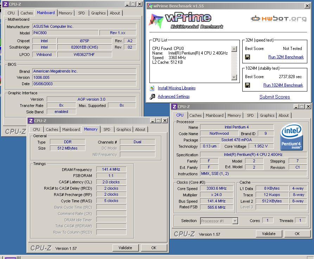The width and height of the screenshot is (314, 259).
Task: Click the wPrime logo graphic
Action: (x=186, y=21)
